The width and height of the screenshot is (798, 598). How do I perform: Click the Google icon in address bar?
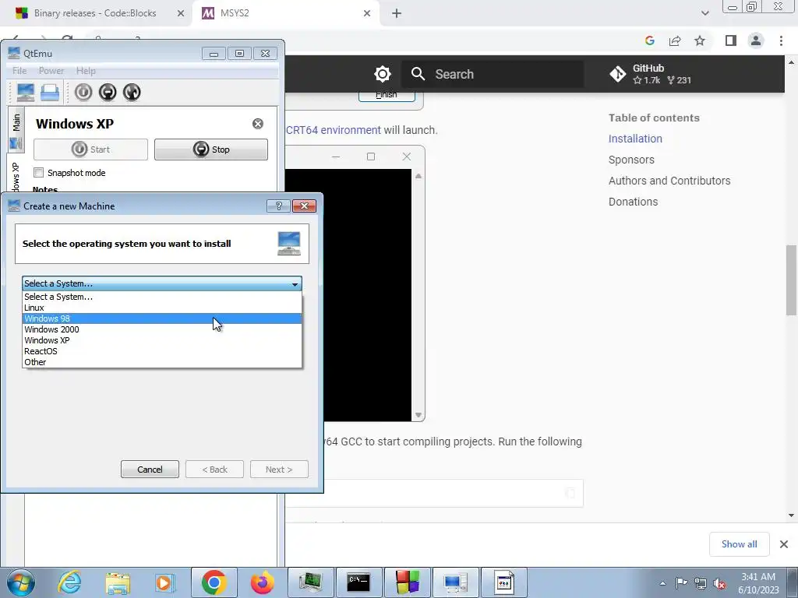649,40
